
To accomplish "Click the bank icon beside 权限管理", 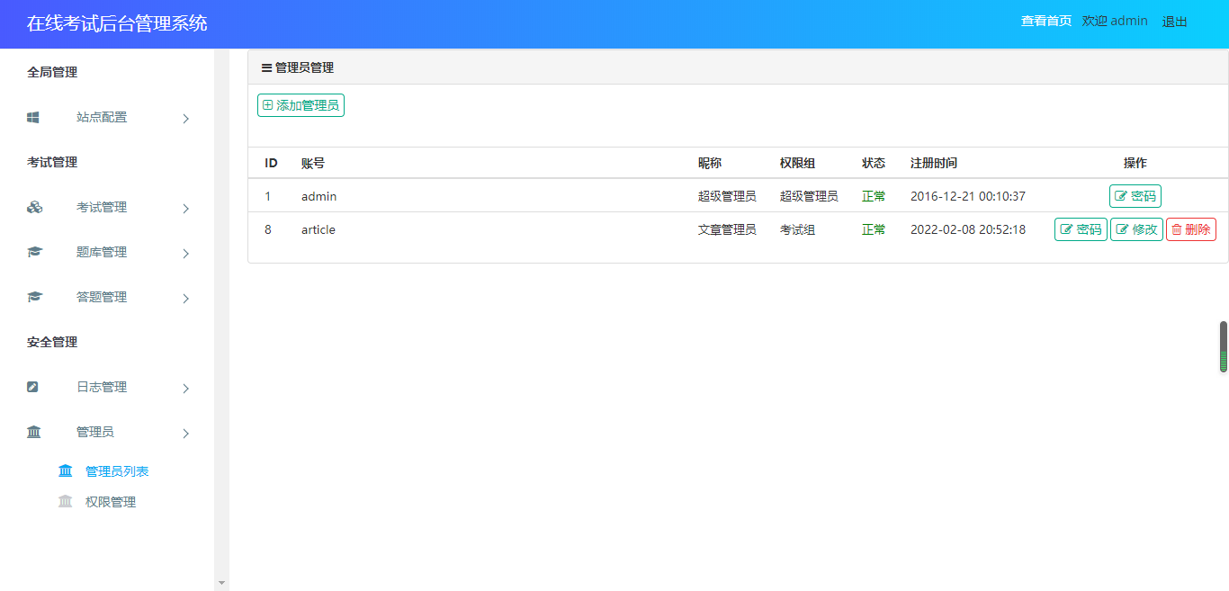I will click(x=65, y=502).
